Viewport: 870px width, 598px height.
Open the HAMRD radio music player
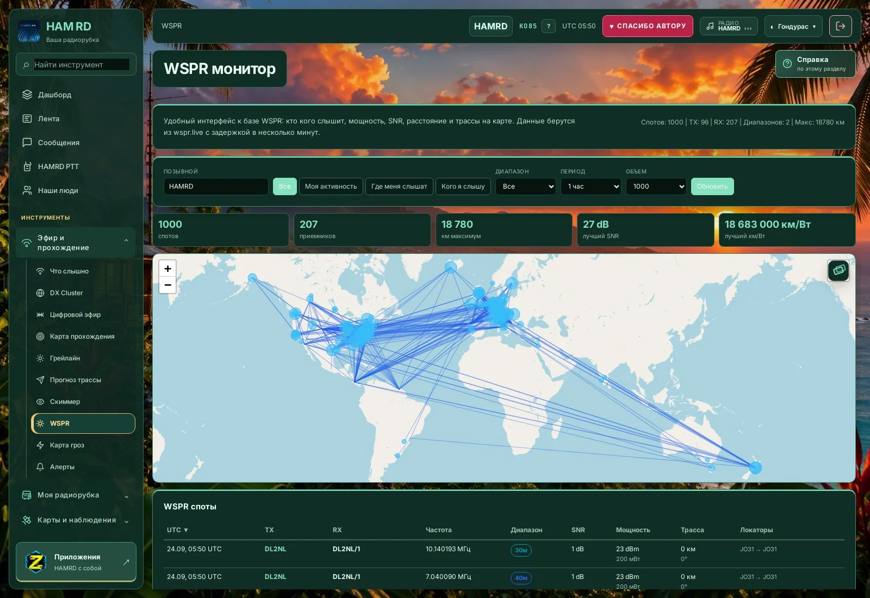729,26
